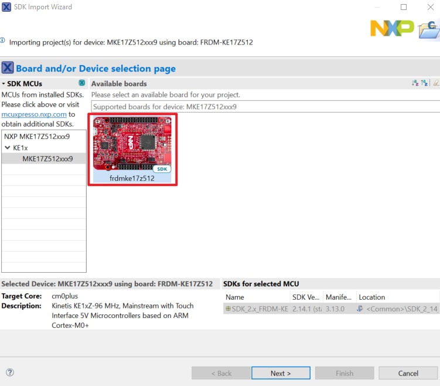Select the SDK_2.x_FRDM-KE row in SDK table

258,309
